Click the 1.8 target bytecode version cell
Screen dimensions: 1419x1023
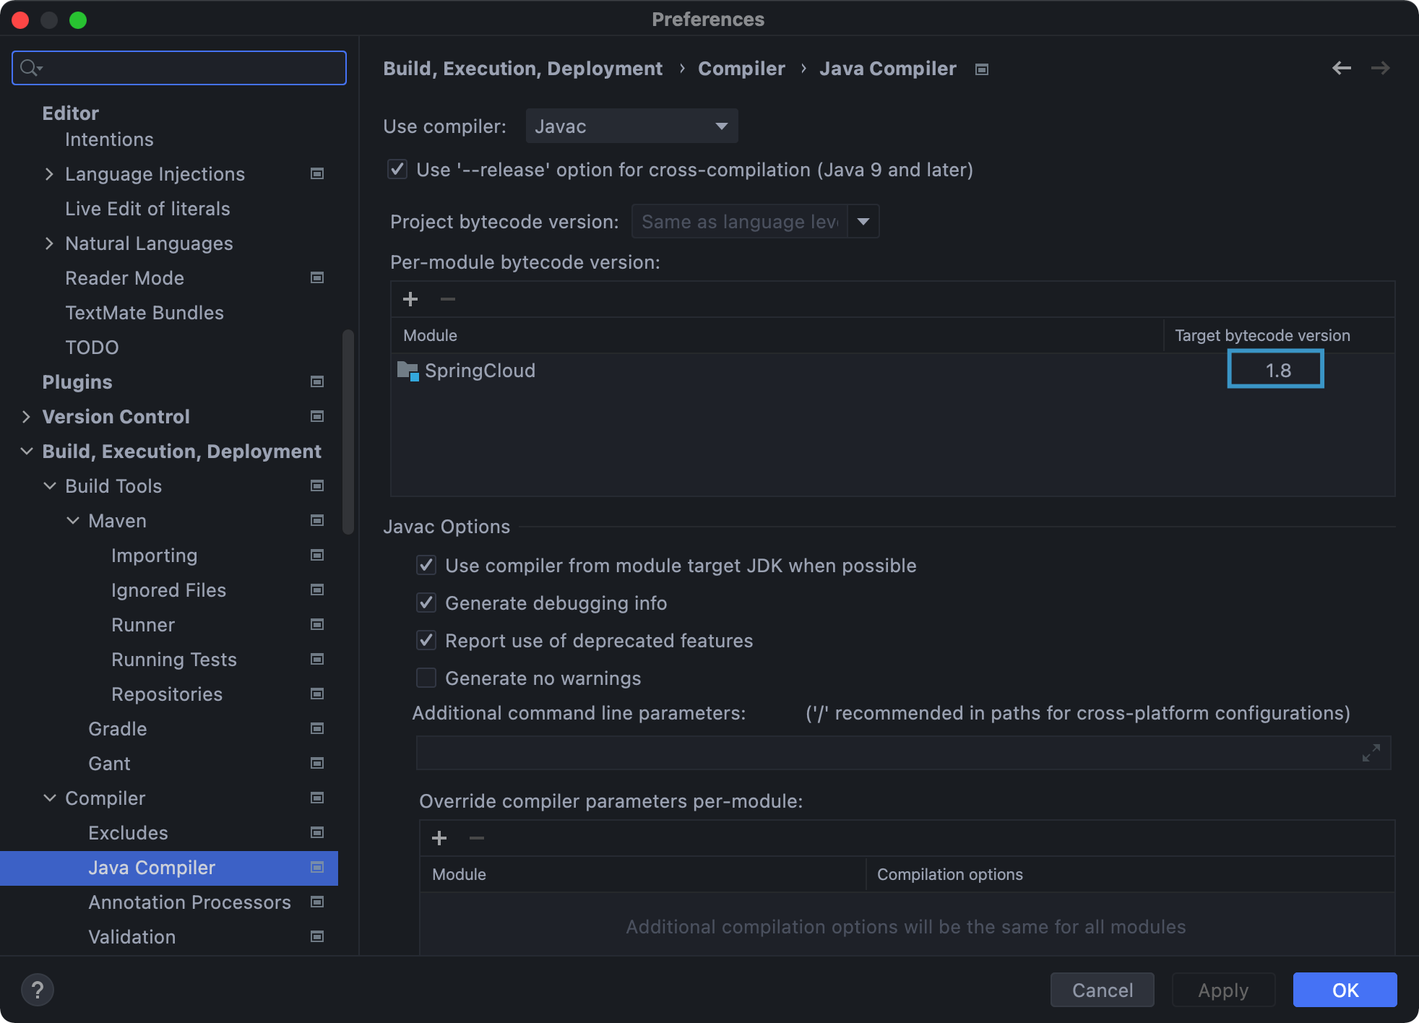pyautogui.click(x=1276, y=370)
